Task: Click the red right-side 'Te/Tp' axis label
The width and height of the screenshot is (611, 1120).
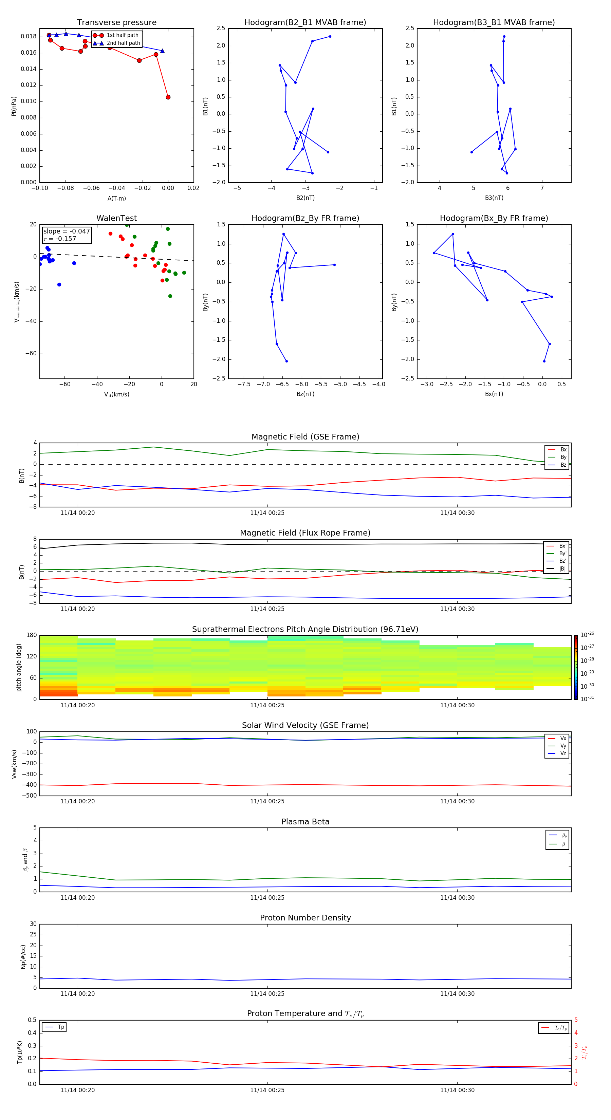Action: pyautogui.click(x=585, y=1052)
